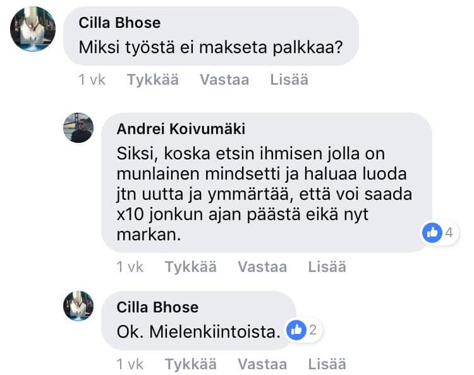Toggle Tykkää on "Ok. Mielenkiintoista." reply
474x375 pixels.
191,364
